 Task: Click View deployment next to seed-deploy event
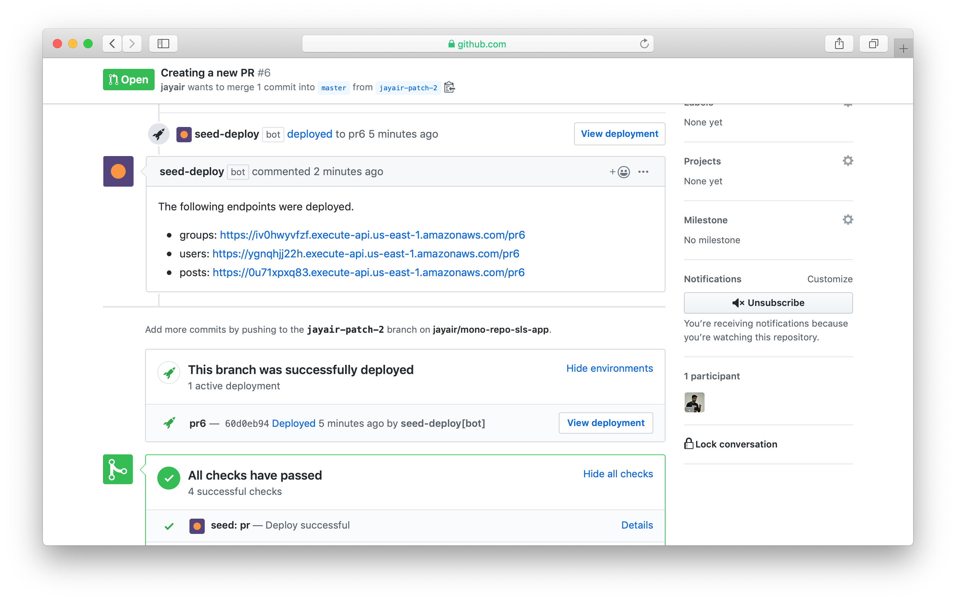point(619,134)
